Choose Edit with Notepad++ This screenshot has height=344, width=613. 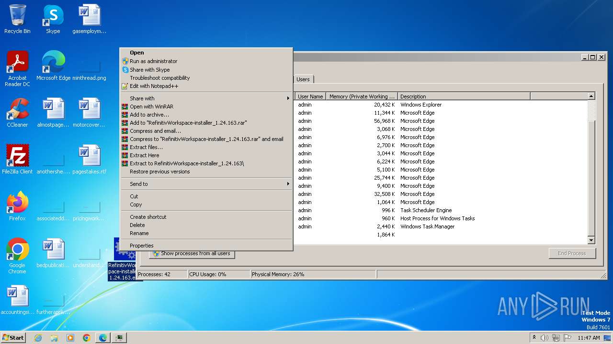tap(206, 86)
